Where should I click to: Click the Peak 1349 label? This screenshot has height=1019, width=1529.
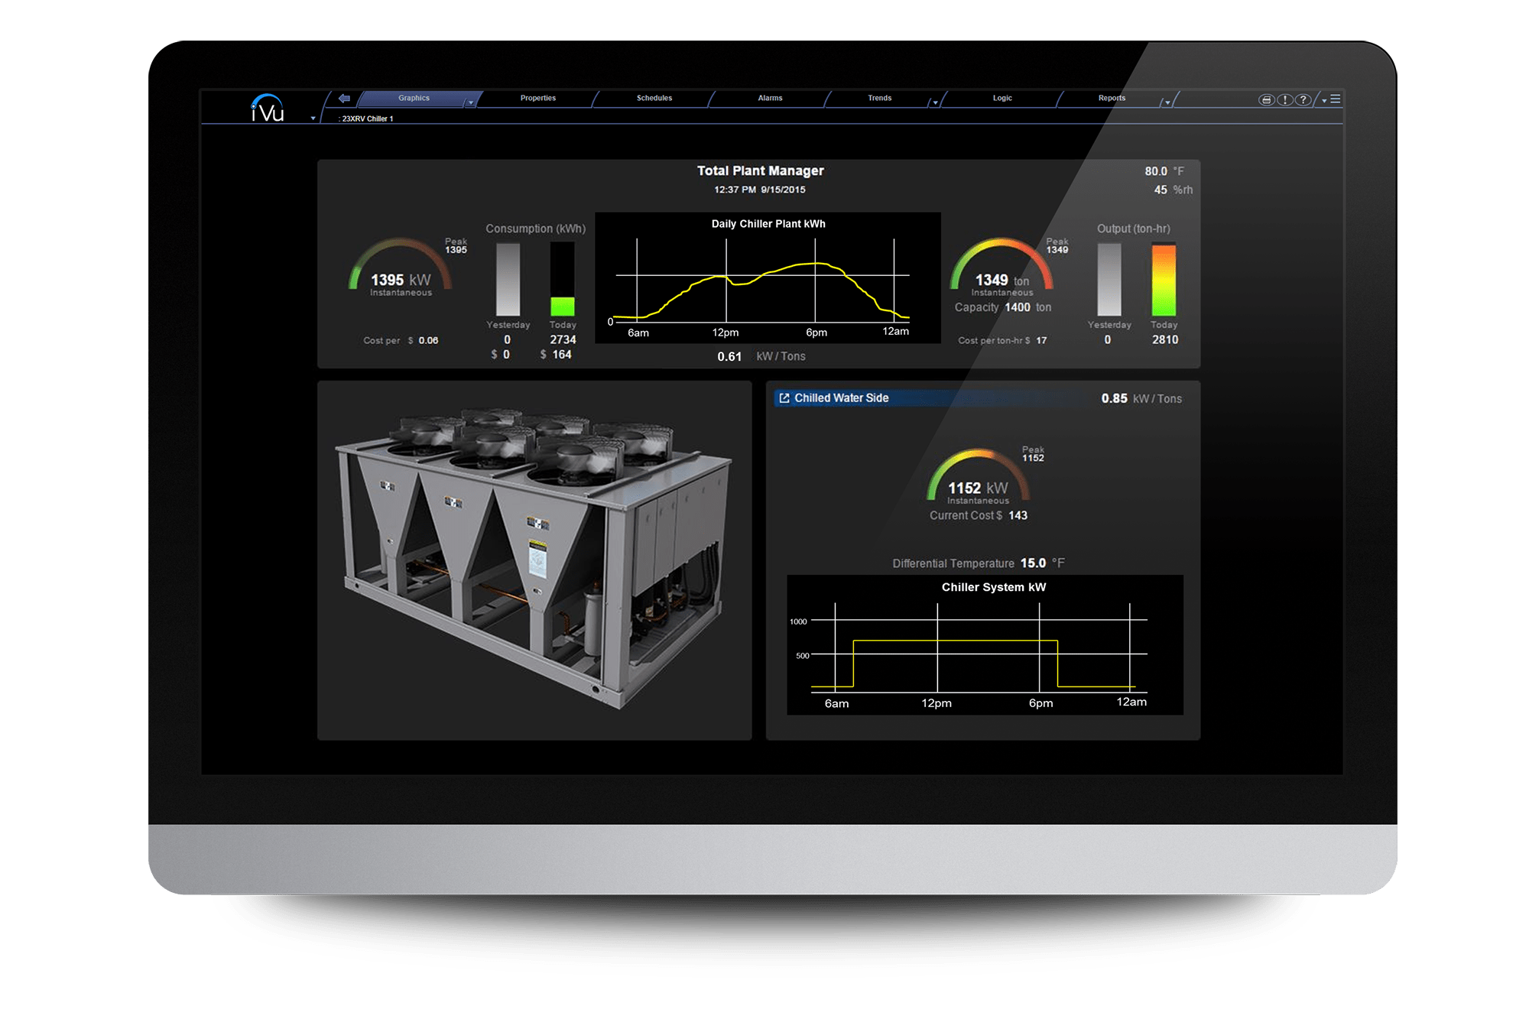pyautogui.click(x=1057, y=245)
